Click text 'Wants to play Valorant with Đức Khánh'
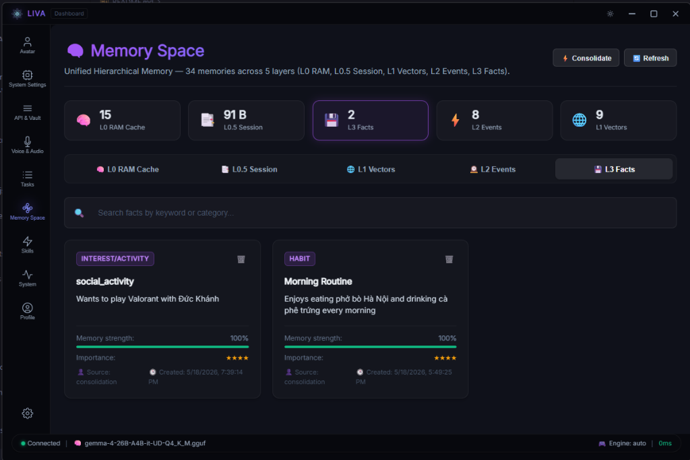Image resolution: width=690 pixels, height=460 pixels. 148,299
